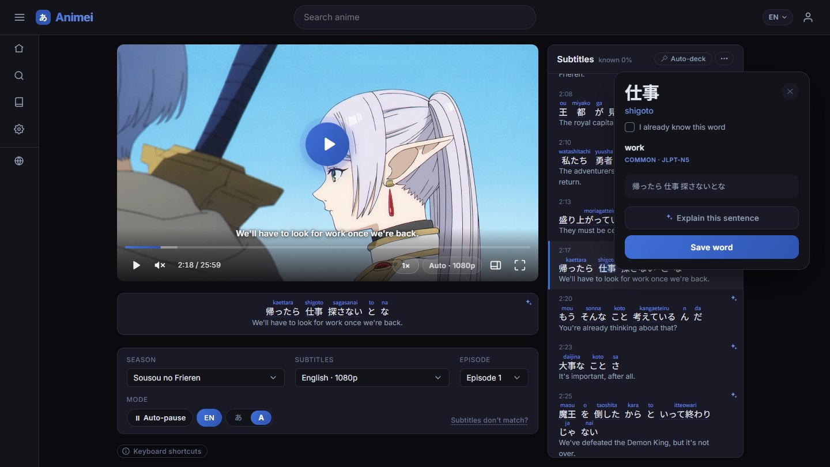This screenshot has height=467, width=830.
Task: Click word 倒した in subtitle list
Action: coord(606,414)
